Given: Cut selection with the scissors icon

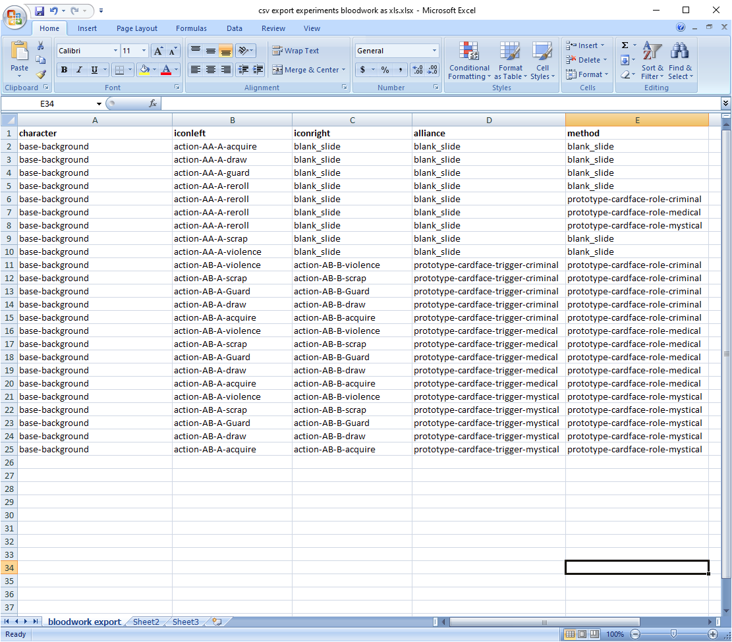Looking at the screenshot, I should tap(41, 45).
